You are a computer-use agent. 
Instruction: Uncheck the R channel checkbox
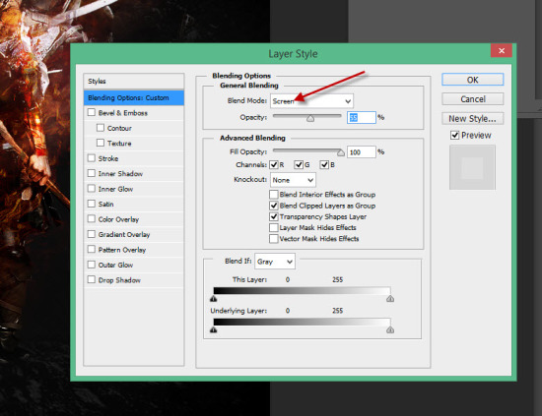click(x=274, y=164)
